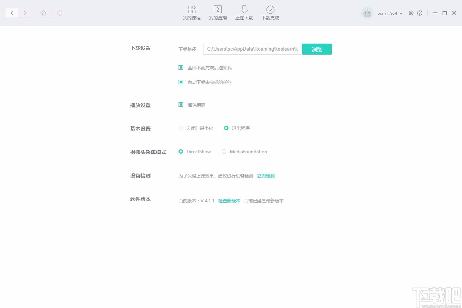Turn off 连续播放 option

180,104
